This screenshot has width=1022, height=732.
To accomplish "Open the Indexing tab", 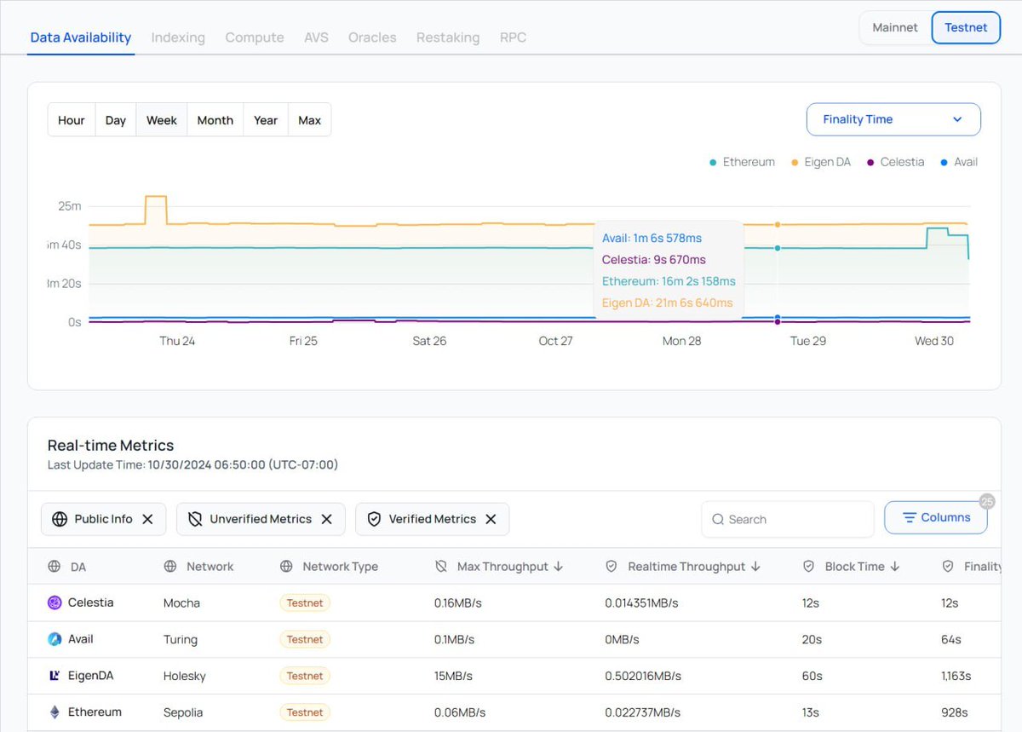I will (x=178, y=37).
